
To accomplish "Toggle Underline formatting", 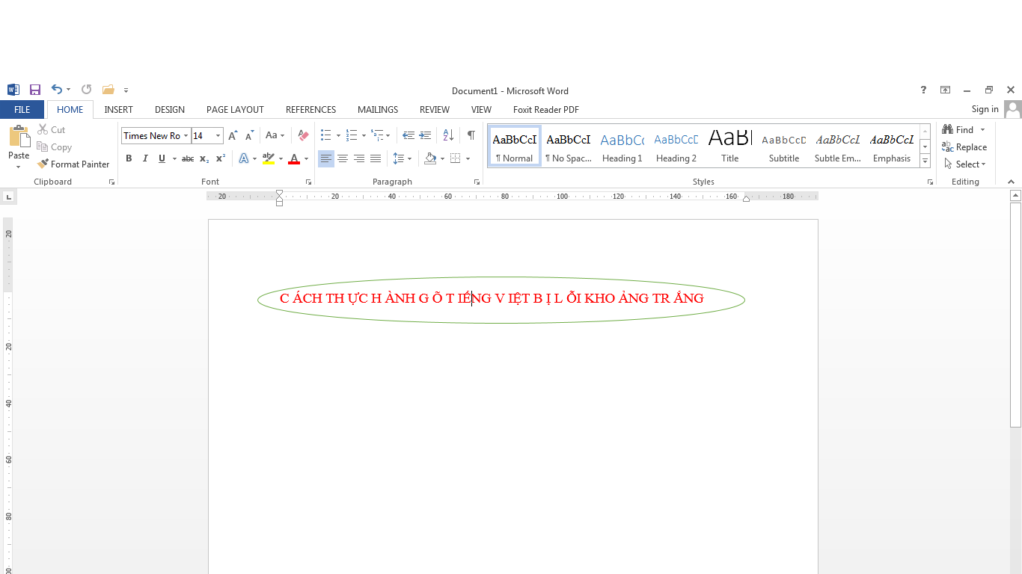I will point(162,158).
